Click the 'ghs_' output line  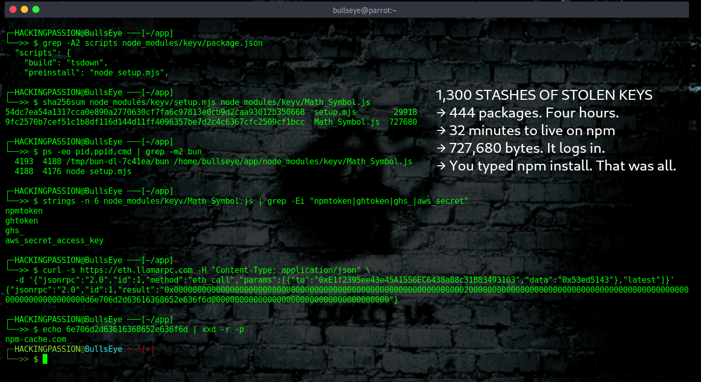click(15, 230)
